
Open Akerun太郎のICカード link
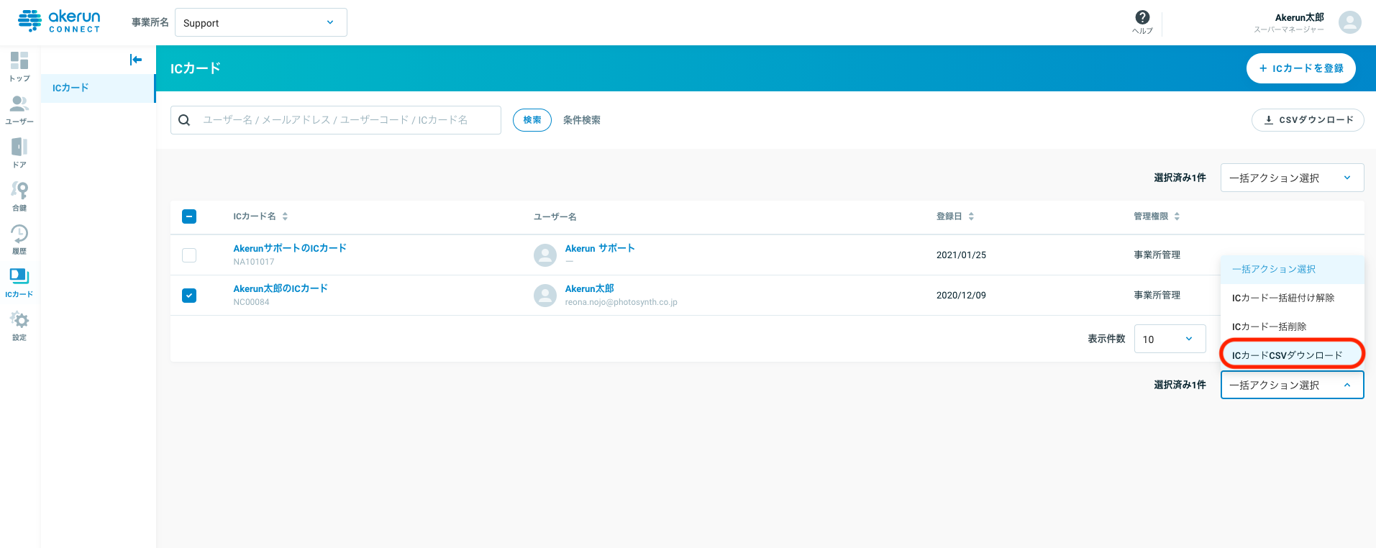pyautogui.click(x=281, y=288)
